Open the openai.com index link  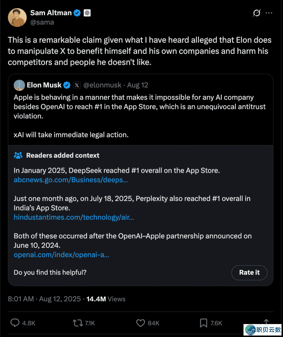pos(61,255)
